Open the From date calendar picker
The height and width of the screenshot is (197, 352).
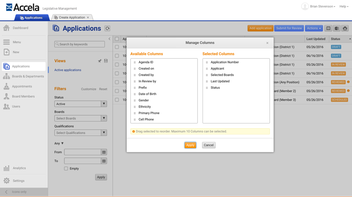click(x=104, y=152)
